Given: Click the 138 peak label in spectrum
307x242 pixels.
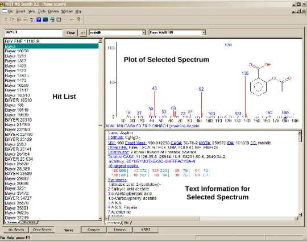Looking at the screenshot, I should [245, 73].
